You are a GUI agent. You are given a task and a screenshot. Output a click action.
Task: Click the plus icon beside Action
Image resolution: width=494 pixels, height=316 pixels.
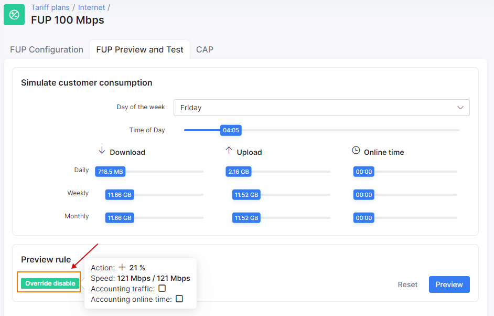[122, 267]
